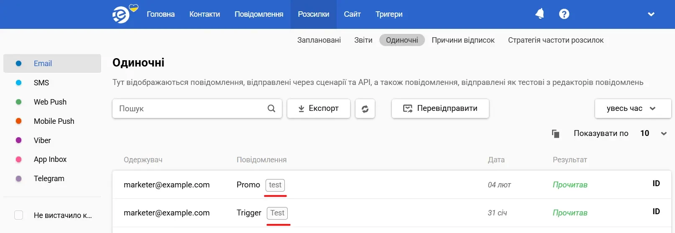Click the pink App Inbox dot
The image size is (675, 233).
[18, 159]
